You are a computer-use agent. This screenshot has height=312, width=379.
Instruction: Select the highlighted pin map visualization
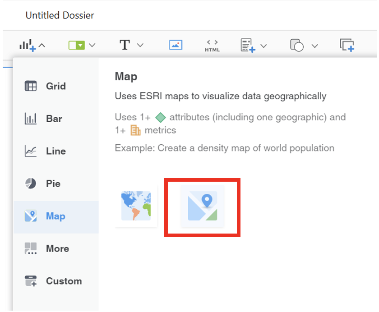202,207
